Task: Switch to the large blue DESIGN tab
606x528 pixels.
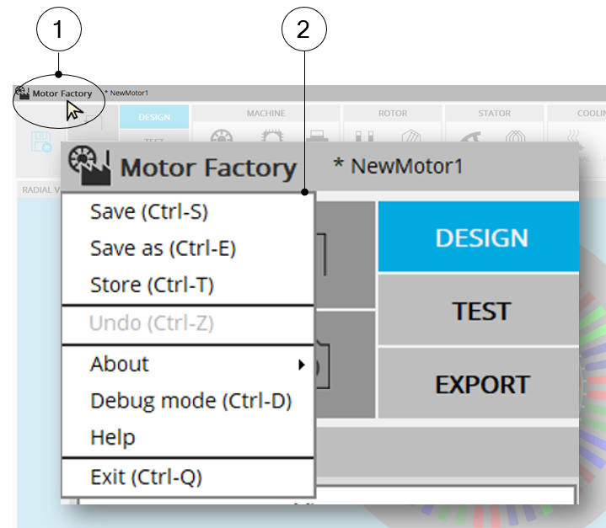Action: pos(481,237)
